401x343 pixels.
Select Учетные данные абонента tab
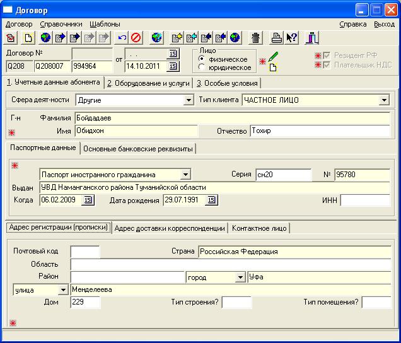[53, 82]
